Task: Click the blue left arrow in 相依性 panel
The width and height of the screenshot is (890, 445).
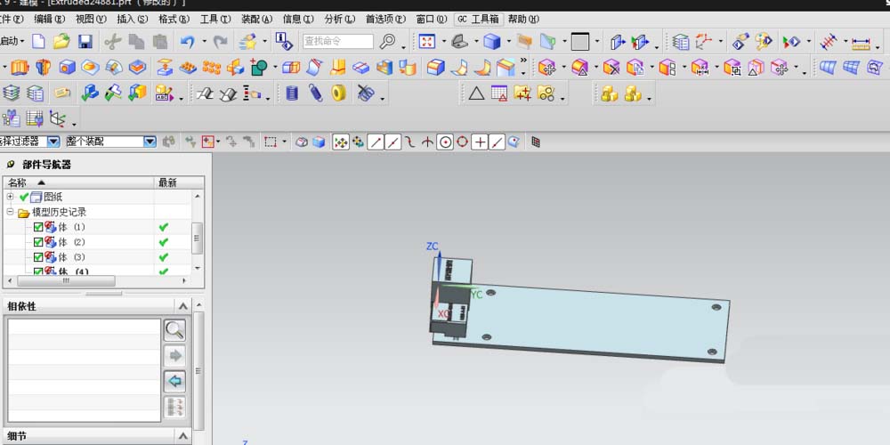Action: coord(174,382)
